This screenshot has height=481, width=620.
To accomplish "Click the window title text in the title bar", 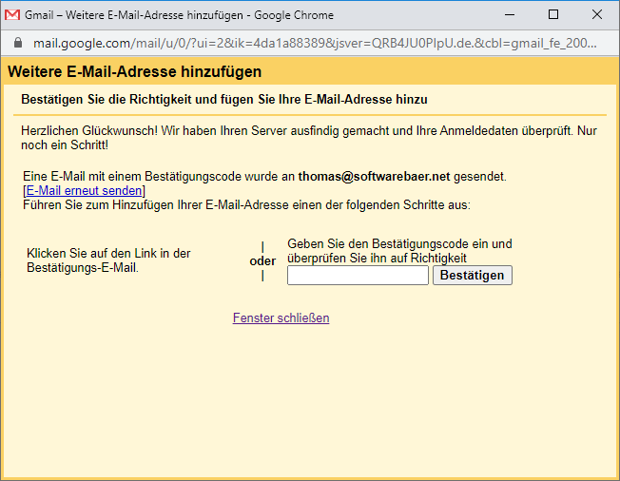I will [x=190, y=14].
